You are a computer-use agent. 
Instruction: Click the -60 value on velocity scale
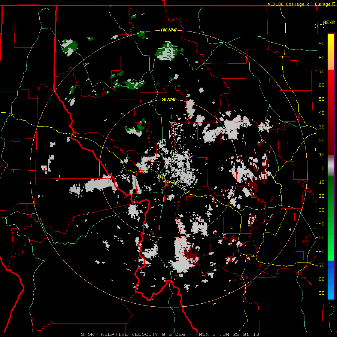[x=320, y=252]
